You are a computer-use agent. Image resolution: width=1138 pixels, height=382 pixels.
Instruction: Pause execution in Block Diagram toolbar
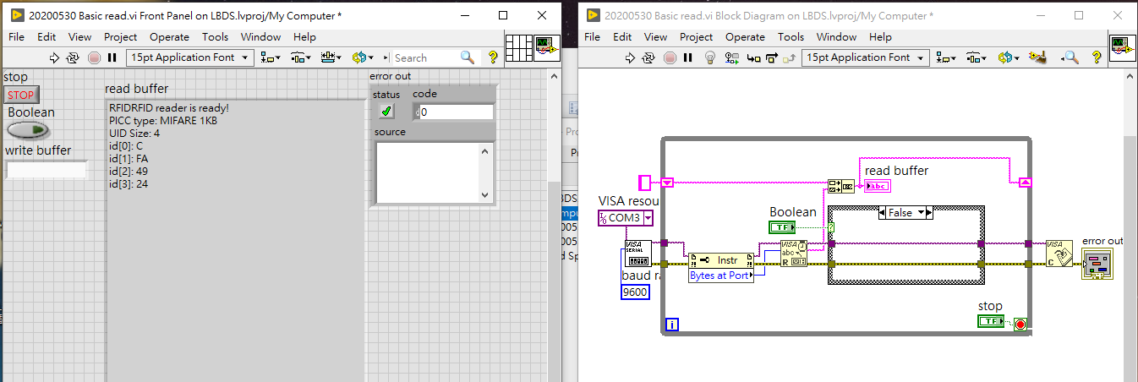pyautogui.click(x=687, y=57)
